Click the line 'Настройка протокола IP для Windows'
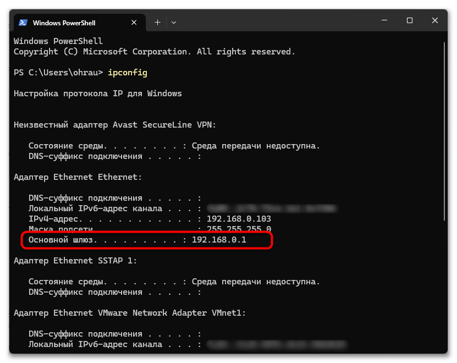The image size is (457, 363). tap(98, 94)
